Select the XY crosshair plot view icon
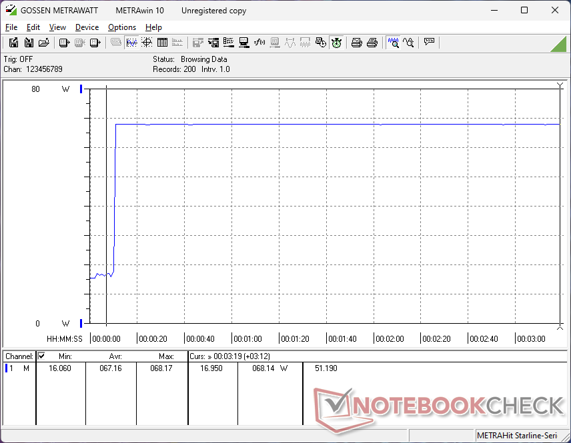The height and width of the screenshot is (443, 571). (147, 43)
